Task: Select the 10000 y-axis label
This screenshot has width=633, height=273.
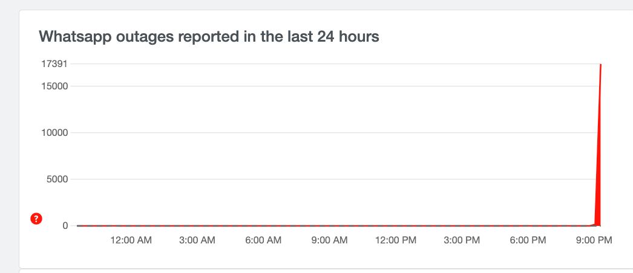Action: click(x=54, y=133)
